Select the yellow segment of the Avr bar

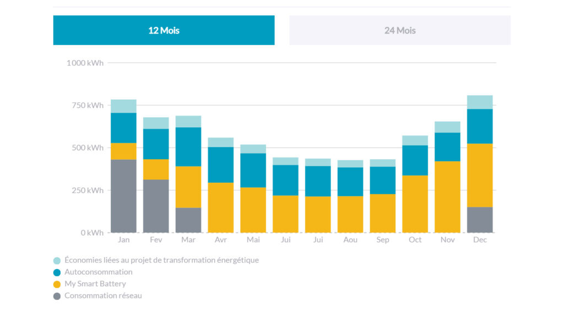pyautogui.click(x=221, y=208)
